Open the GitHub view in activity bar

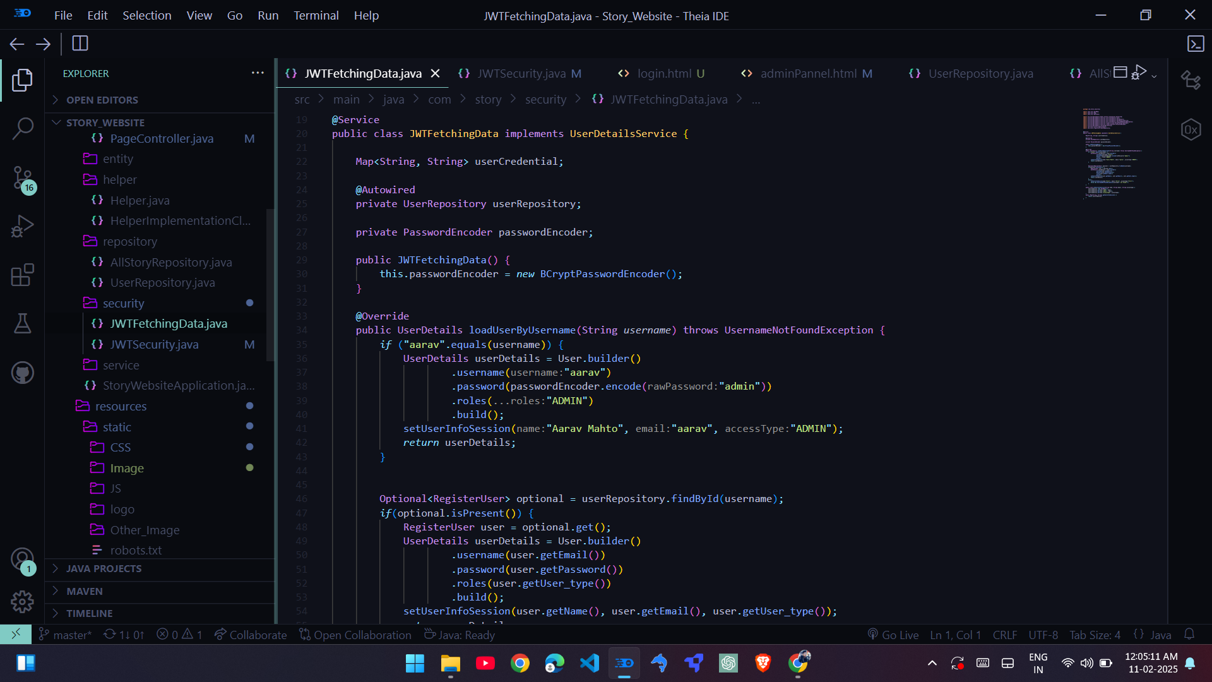(x=23, y=373)
